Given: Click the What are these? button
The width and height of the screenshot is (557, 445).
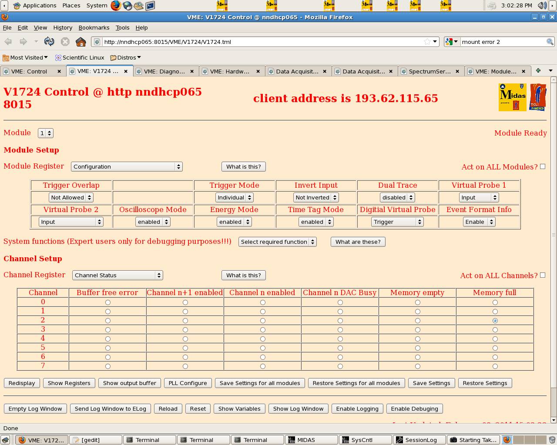Looking at the screenshot, I should click(x=358, y=242).
